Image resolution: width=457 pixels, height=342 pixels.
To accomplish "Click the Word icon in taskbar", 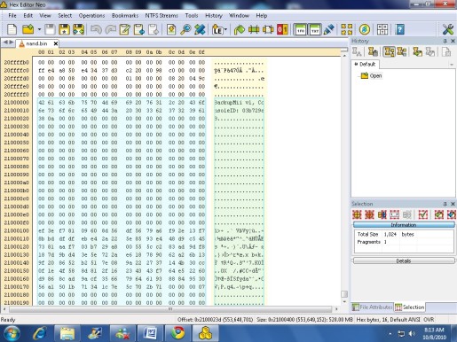I will (x=150, y=333).
